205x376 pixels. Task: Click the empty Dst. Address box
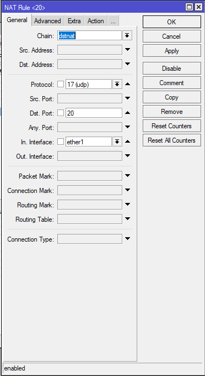pyautogui.click(x=90, y=65)
